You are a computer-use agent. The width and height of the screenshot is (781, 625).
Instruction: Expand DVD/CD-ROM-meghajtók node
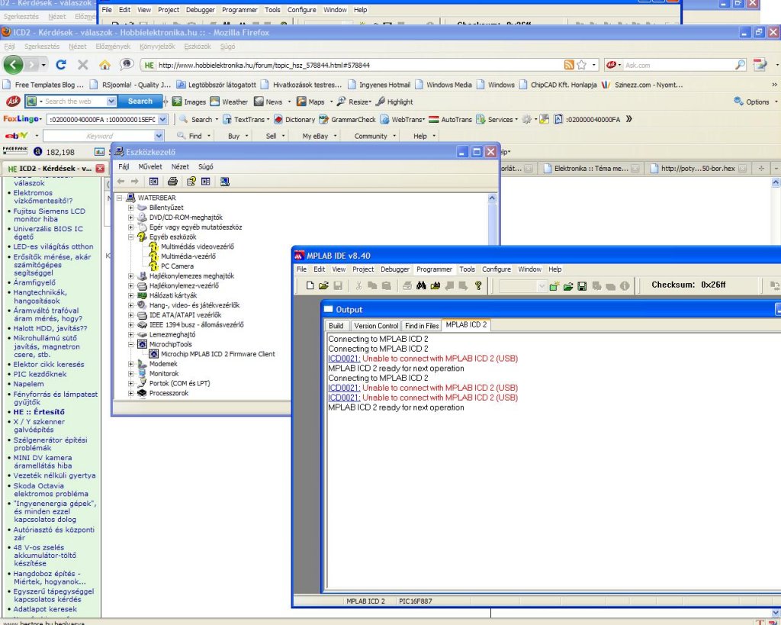coord(130,217)
